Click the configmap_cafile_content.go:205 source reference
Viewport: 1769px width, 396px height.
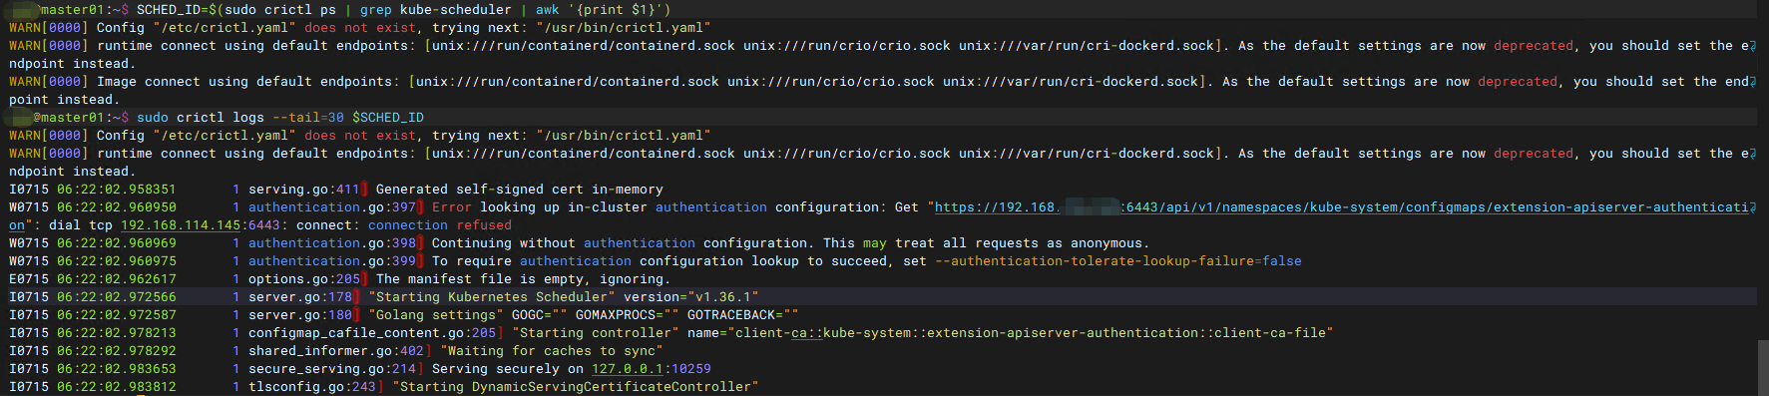pyautogui.click(x=372, y=333)
